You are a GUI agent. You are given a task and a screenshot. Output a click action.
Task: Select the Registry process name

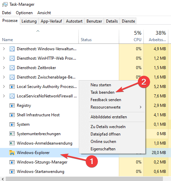pos(24,105)
